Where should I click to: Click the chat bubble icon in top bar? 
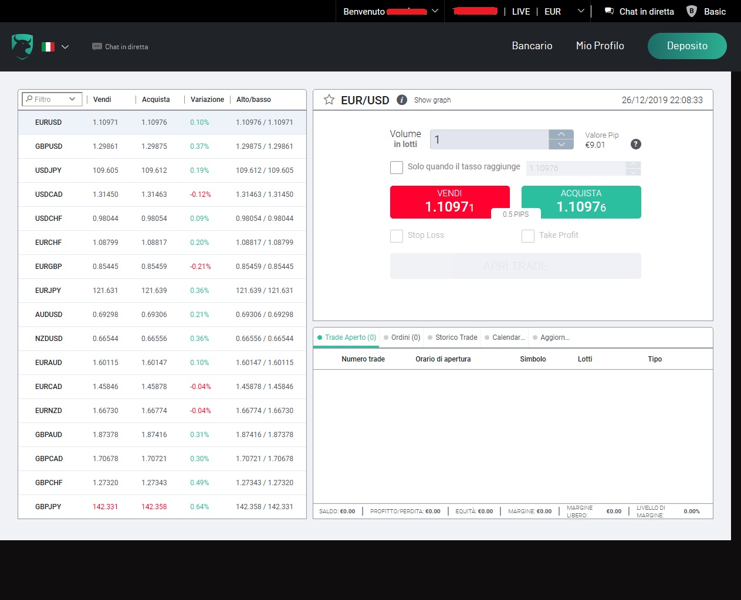pyautogui.click(x=610, y=11)
